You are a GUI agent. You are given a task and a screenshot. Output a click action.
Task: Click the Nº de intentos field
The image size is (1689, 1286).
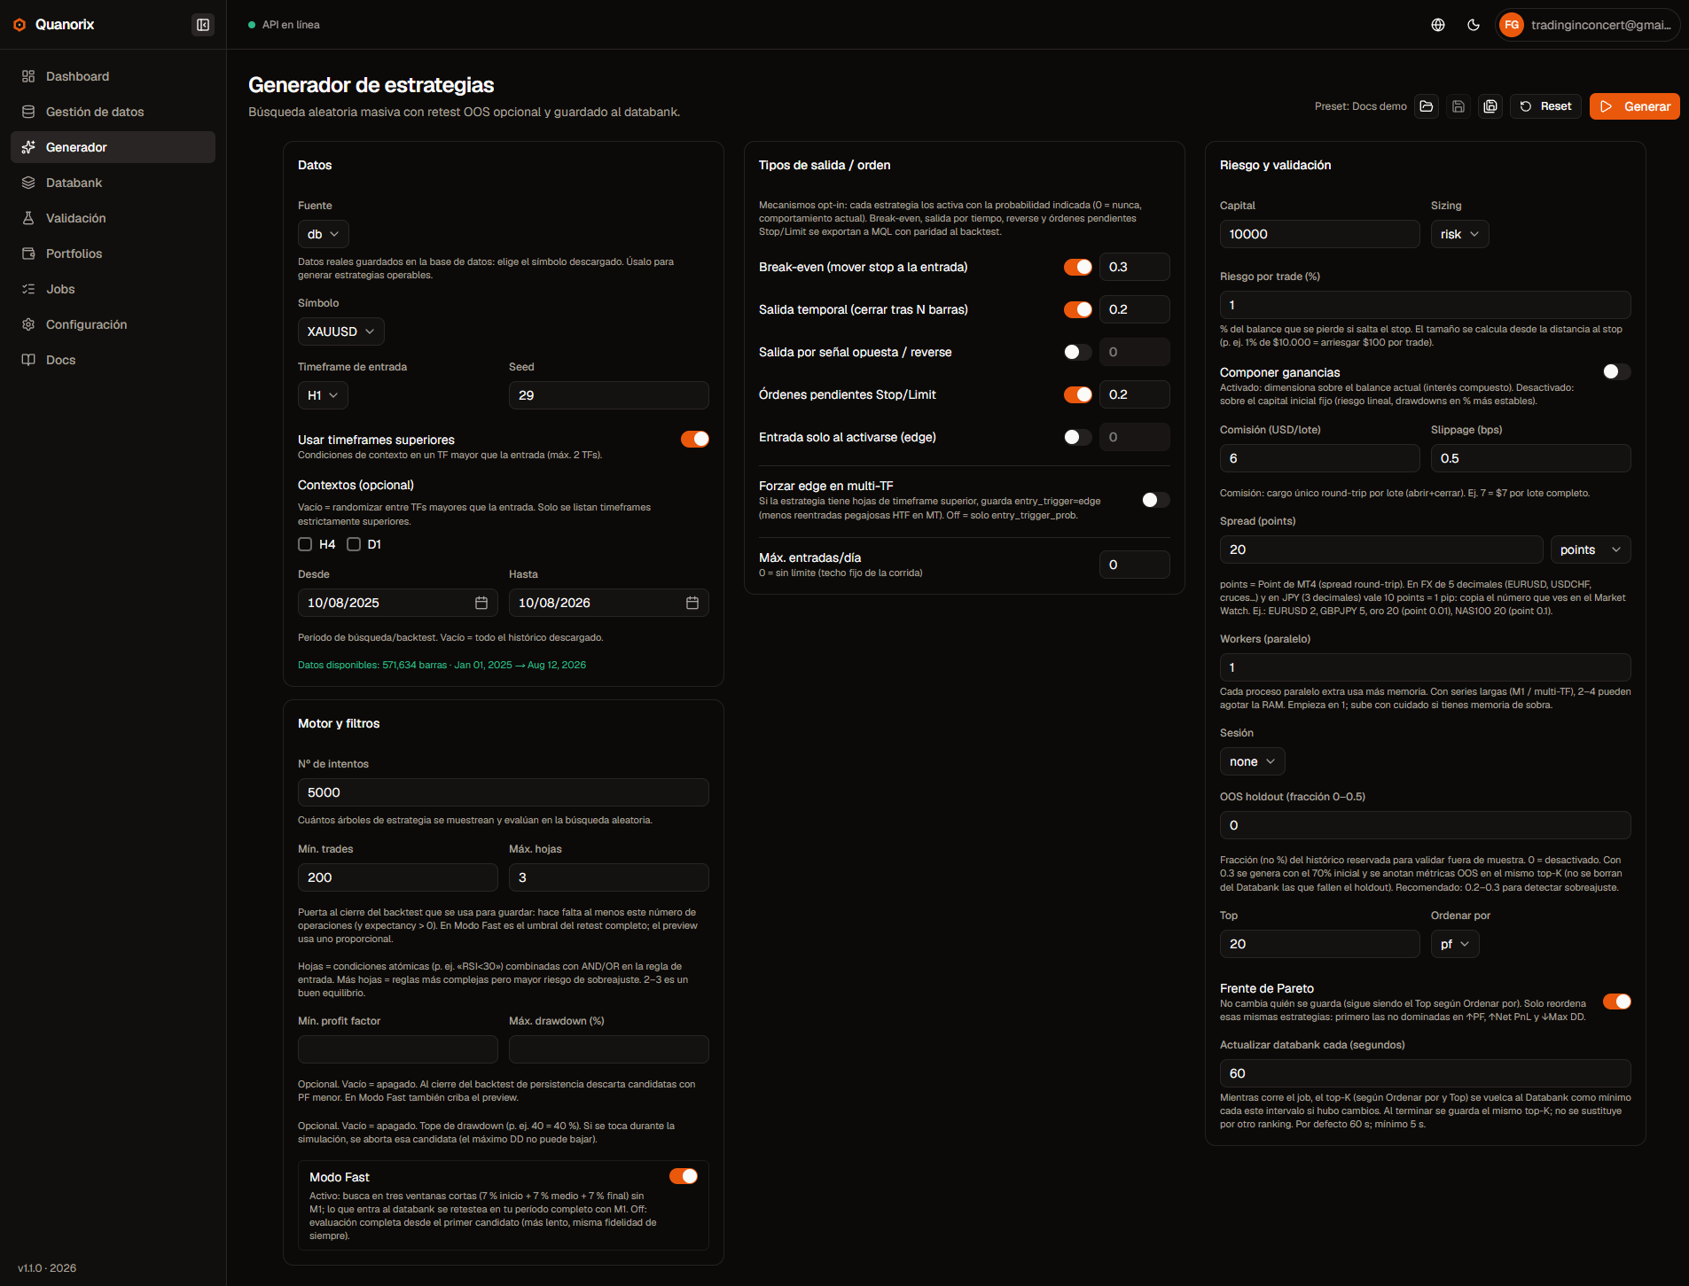point(504,792)
